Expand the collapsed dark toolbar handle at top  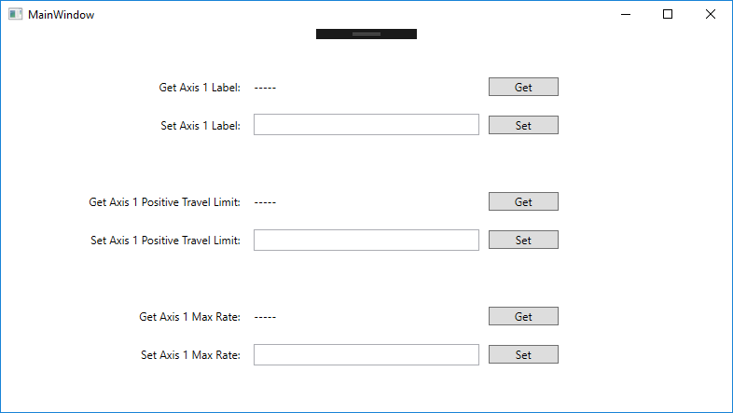pyautogui.click(x=366, y=34)
